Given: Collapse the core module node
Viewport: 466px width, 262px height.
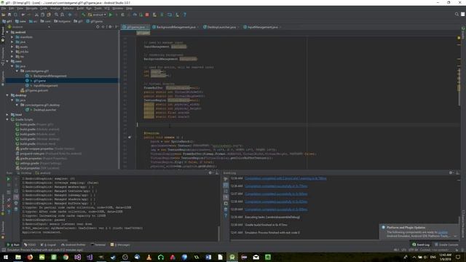Looking at the screenshot, I should click(7, 61).
